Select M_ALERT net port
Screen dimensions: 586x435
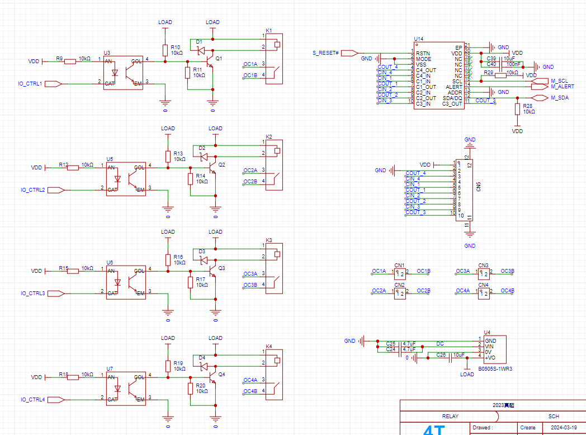click(x=540, y=87)
